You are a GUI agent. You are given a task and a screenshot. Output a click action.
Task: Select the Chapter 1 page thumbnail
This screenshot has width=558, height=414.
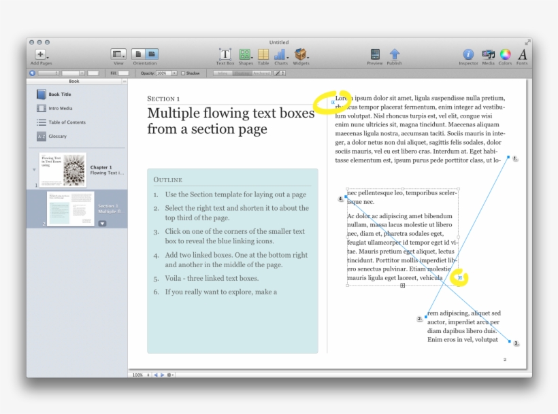(63, 169)
